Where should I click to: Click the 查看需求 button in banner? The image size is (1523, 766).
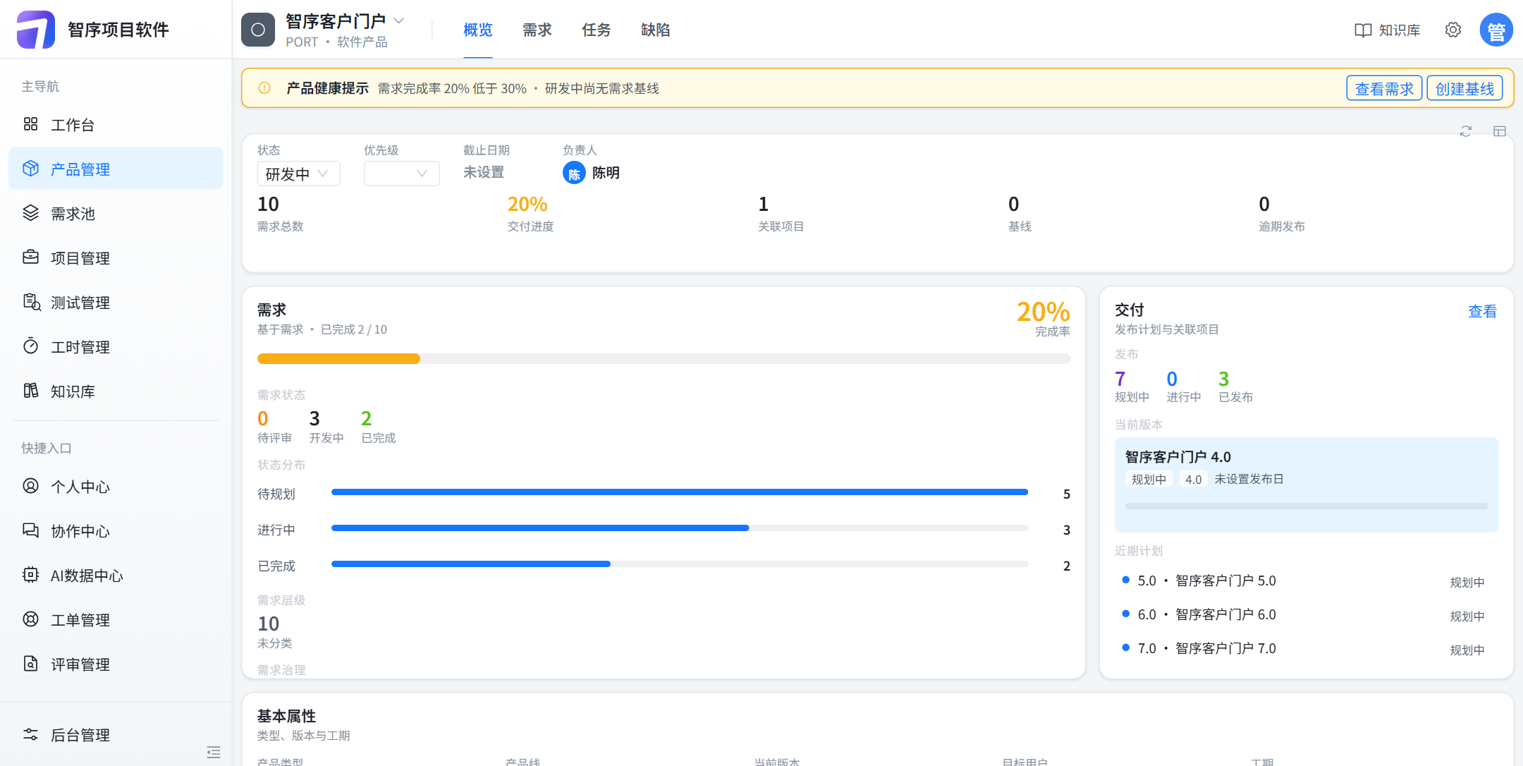(x=1384, y=88)
